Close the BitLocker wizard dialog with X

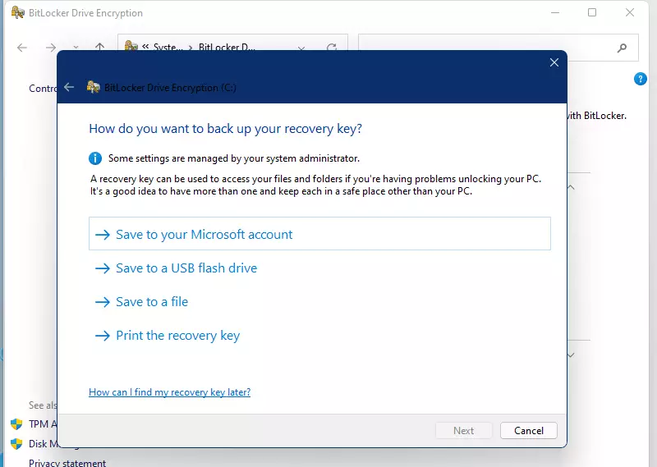coord(554,62)
